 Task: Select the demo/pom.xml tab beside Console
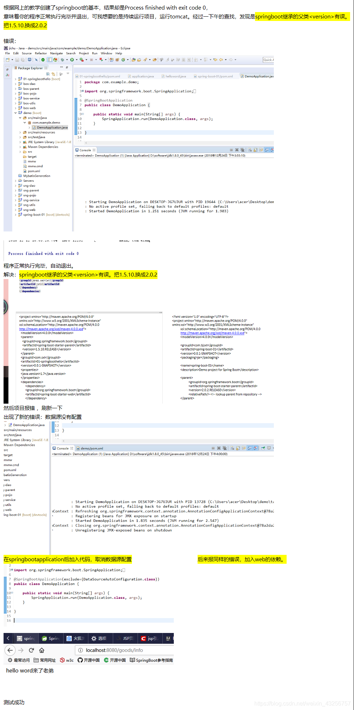(90, 448)
